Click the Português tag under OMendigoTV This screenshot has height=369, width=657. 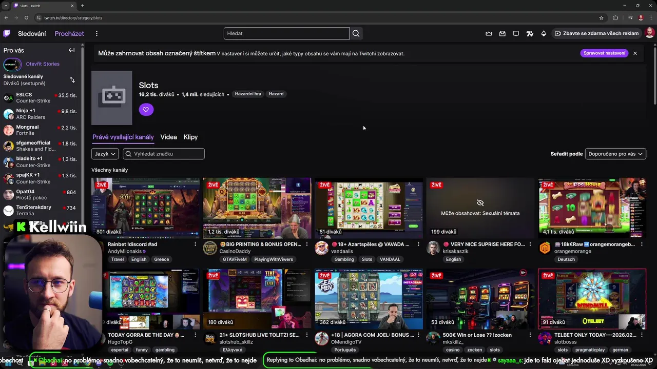coord(345,350)
